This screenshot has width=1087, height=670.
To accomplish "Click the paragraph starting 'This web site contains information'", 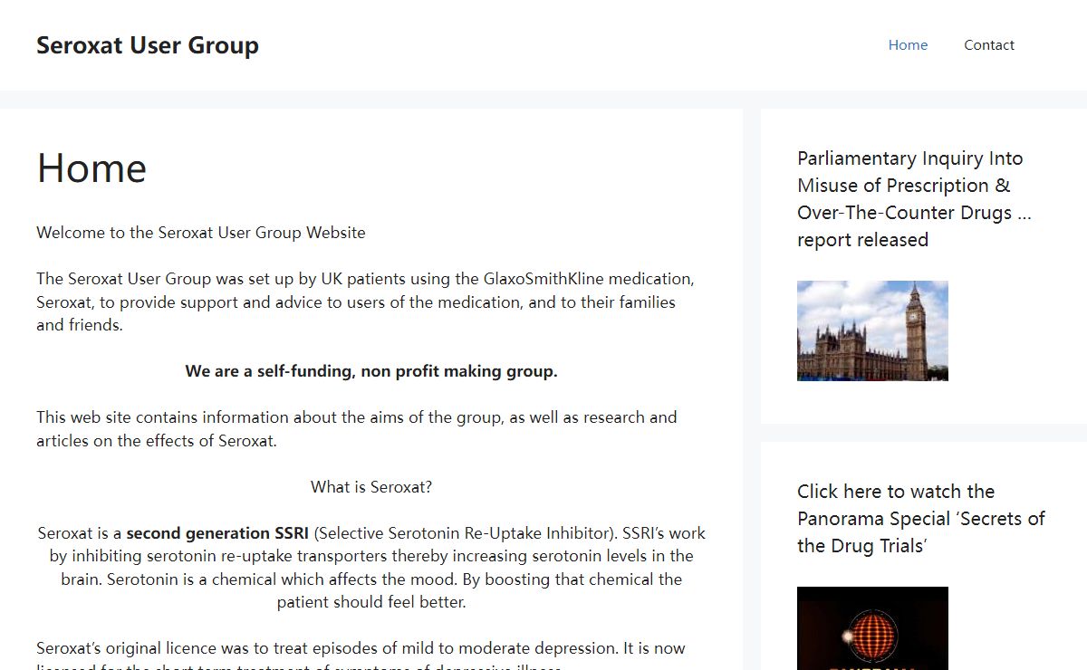I will pos(357,429).
